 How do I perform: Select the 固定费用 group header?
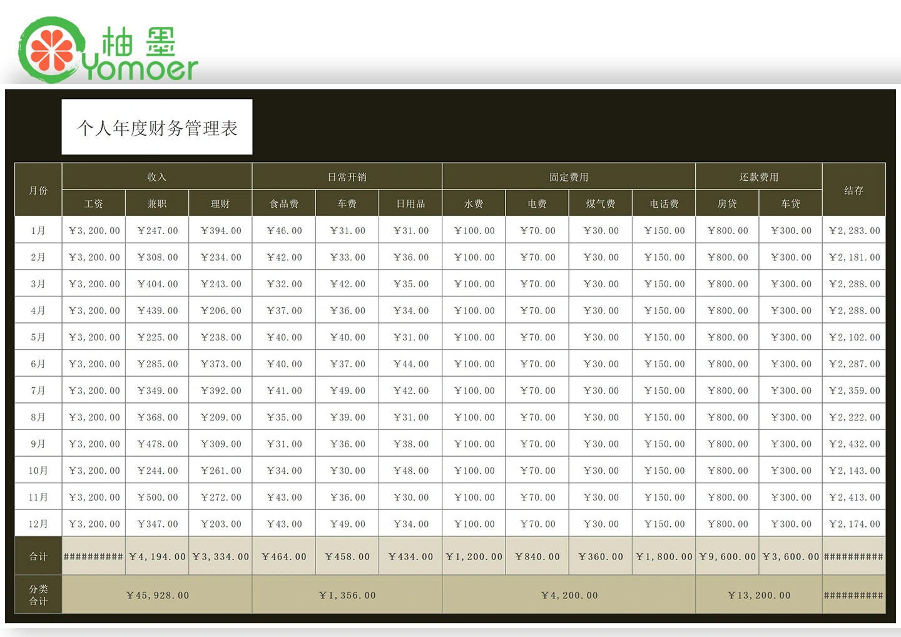(x=569, y=177)
